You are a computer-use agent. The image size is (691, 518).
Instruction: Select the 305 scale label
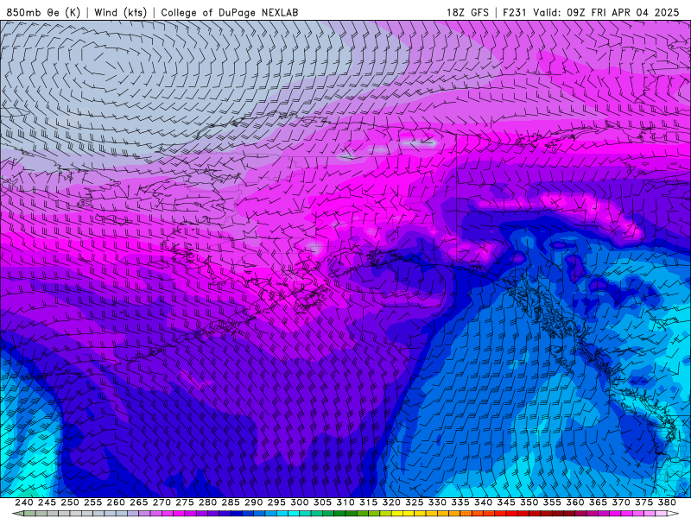322,502
